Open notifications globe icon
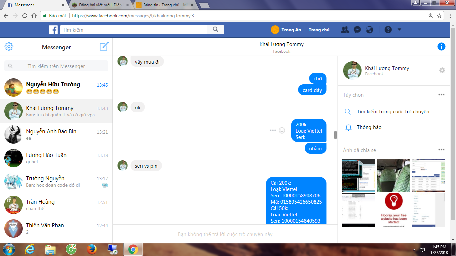456x256 pixels. coord(369,30)
